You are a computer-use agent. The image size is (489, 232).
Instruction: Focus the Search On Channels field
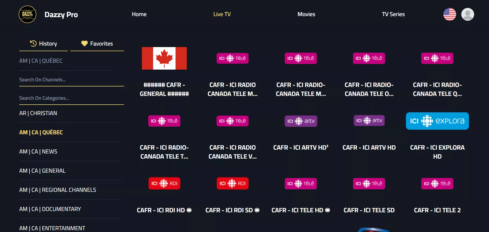[71, 80]
